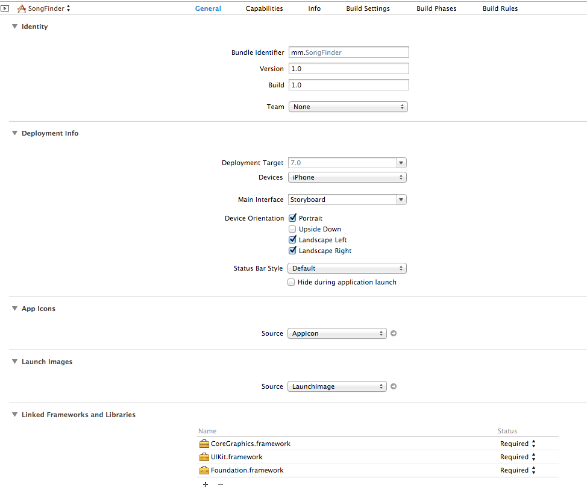Toggle the project navigator sidebar icon
This screenshot has height=490, width=587.
coord(5,8)
